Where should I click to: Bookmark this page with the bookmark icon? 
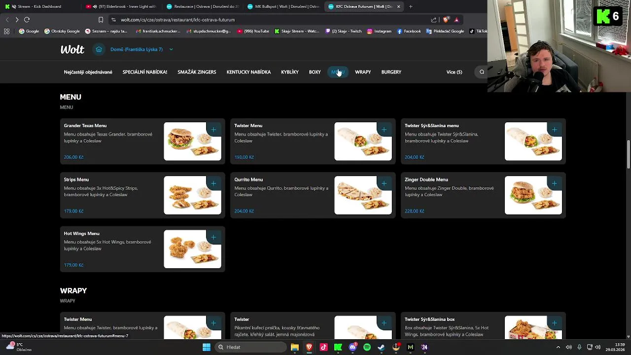tap(101, 20)
